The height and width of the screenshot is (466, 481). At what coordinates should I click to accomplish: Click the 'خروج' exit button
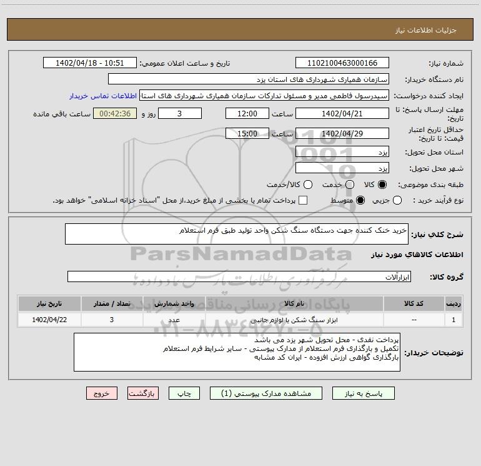click(102, 393)
